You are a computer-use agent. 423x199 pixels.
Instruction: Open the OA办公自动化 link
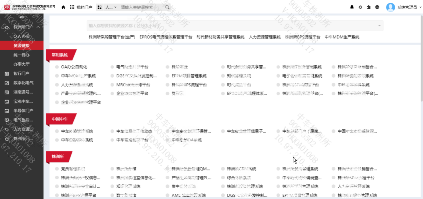coord(74,67)
